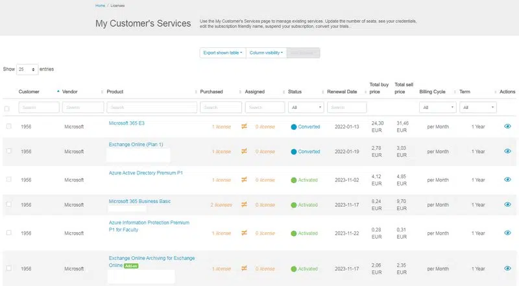Open the Exchange Online (Plan 1) product link
This screenshot has width=519, height=286.
[136, 145]
